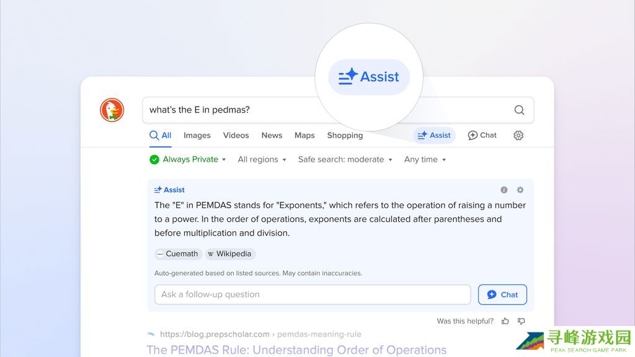635x357 pixels.
Task: Click the DuckDuckGo logo icon
Action: 112,110
